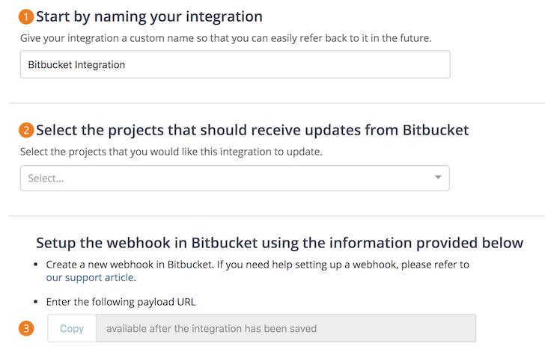This screenshot has width=545, height=349.
Task: Click the "Create a new webhook in Bitbucket" instruction
Action: click(x=257, y=265)
